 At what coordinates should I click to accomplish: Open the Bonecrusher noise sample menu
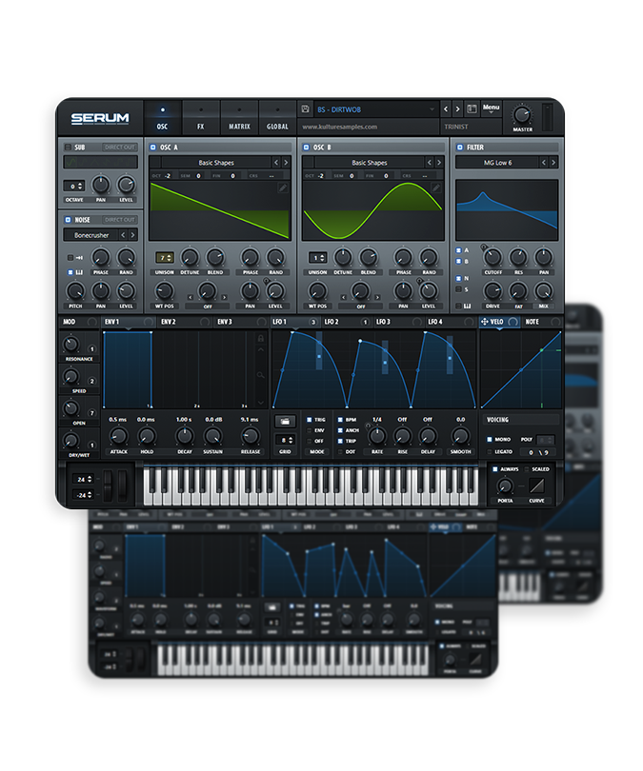point(100,234)
